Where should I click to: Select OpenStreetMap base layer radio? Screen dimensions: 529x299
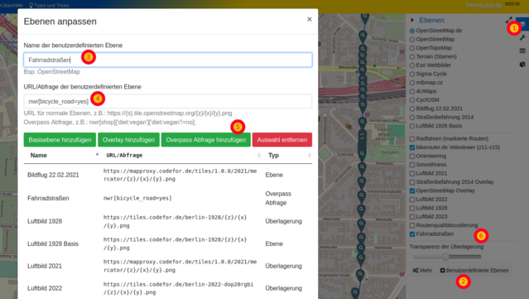coord(412,40)
